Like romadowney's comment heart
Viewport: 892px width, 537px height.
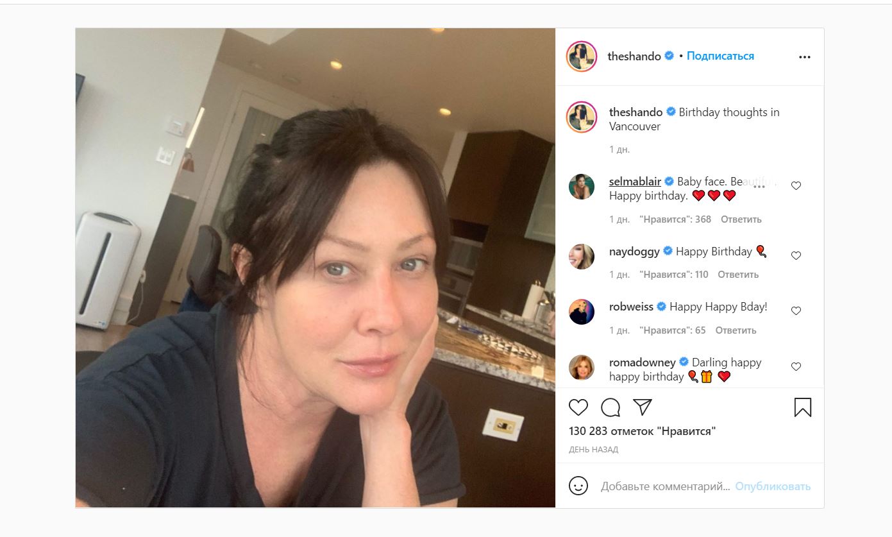tap(796, 366)
